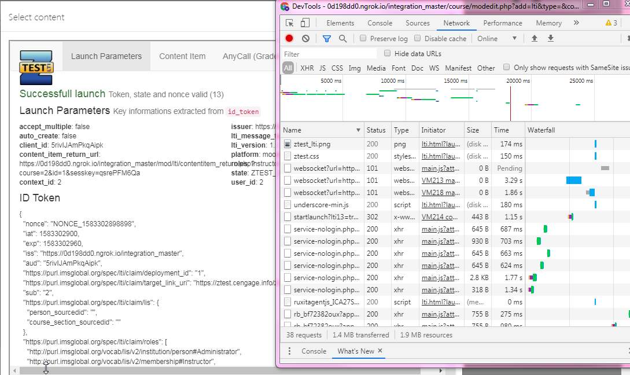Click the Name column sort arrow
630x375 pixels.
point(358,130)
